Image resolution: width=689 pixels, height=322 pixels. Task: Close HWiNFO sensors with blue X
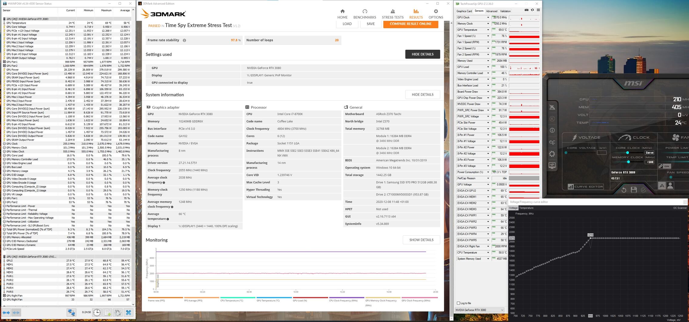click(129, 312)
